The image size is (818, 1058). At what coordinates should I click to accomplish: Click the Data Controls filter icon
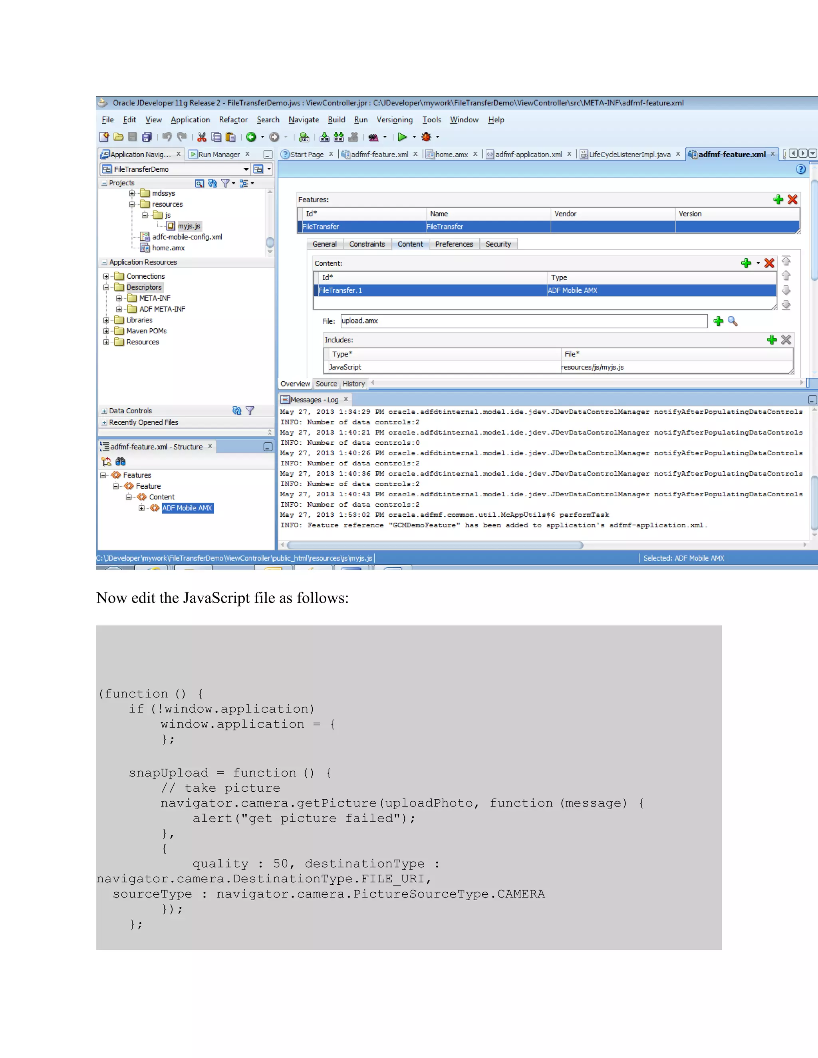coord(250,411)
